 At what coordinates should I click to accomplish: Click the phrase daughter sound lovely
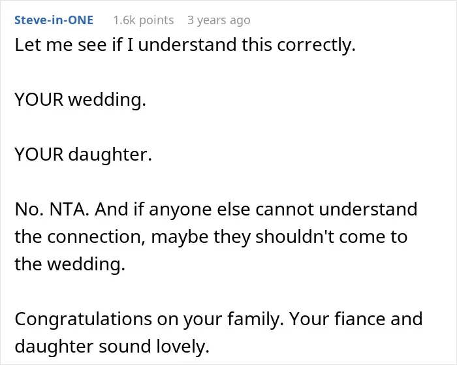(112, 346)
